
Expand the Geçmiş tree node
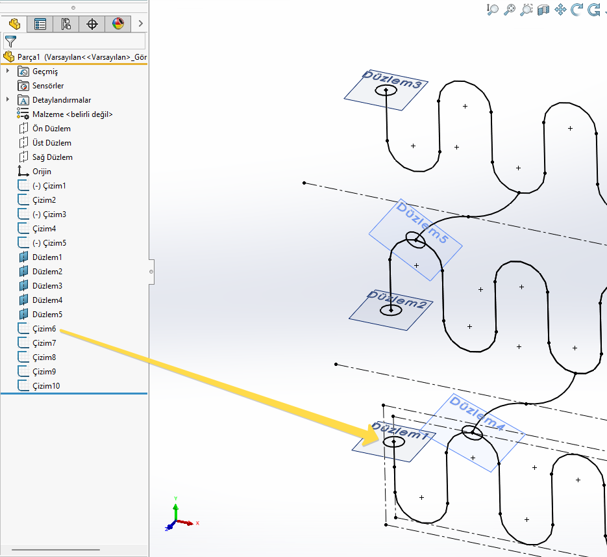8,71
